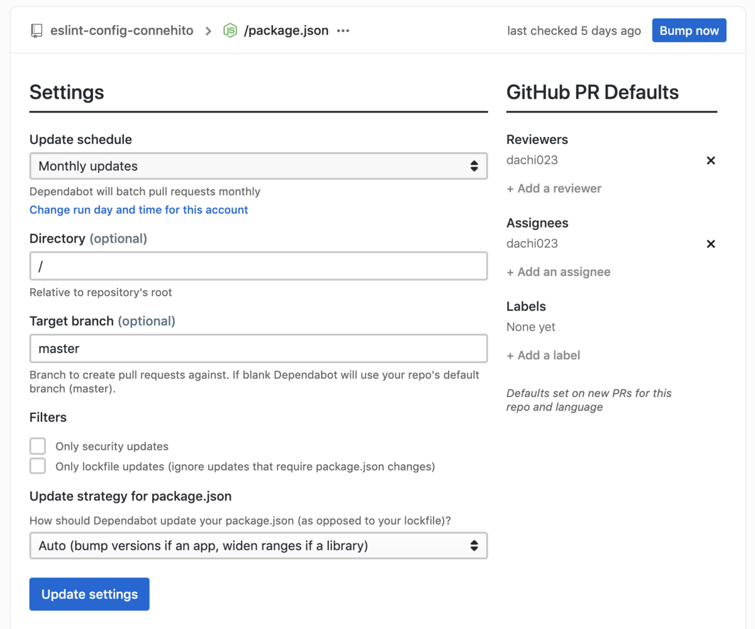Viewport: 755px width, 629px height.
Task: Enable Only lockfile updates checkbox
Action: 38,466
